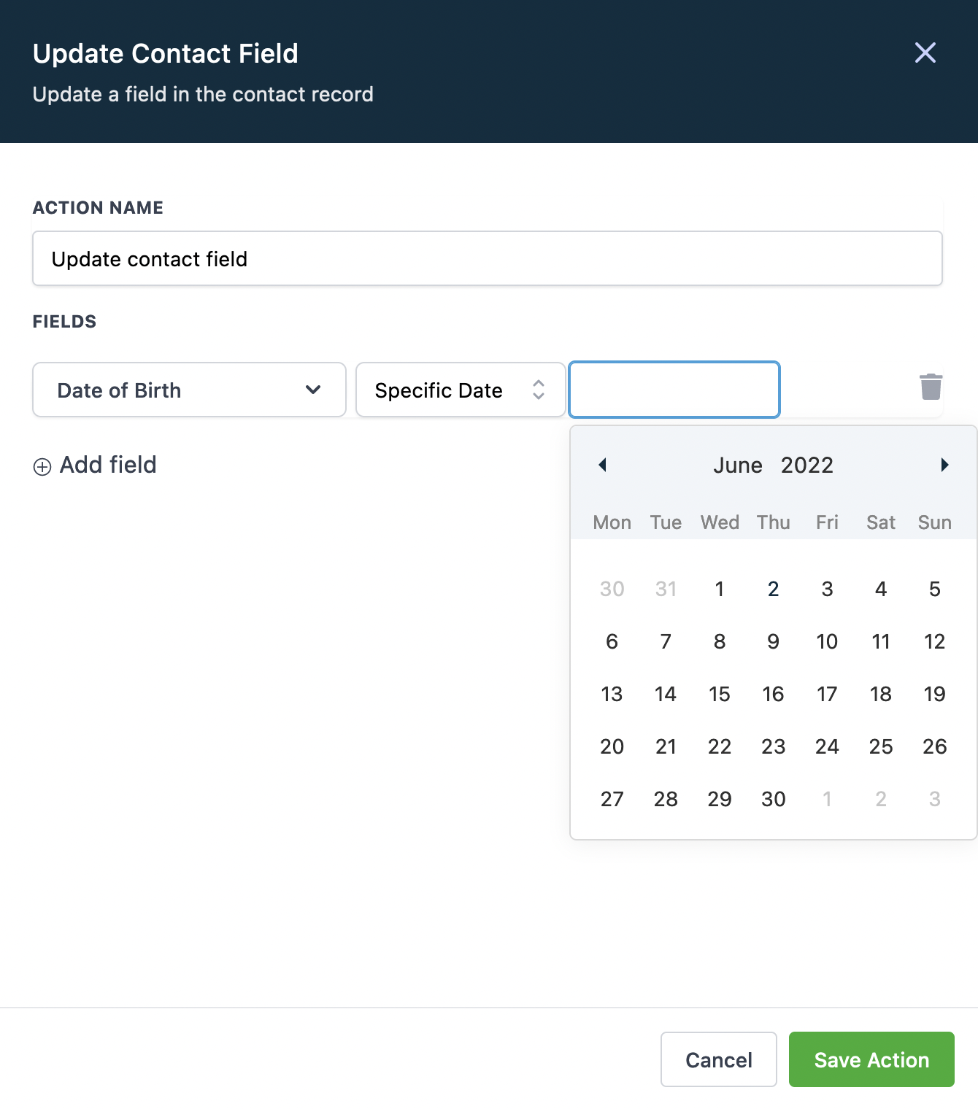Close the Update Contact Field dialog

(925, 53)
